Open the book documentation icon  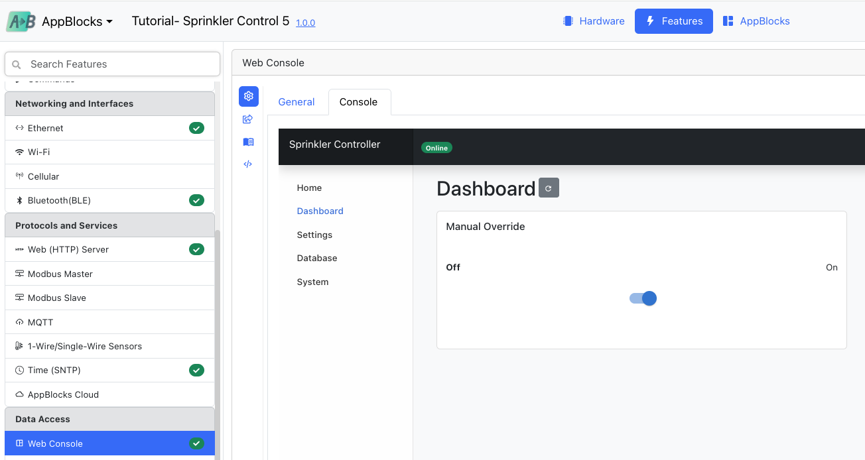click(248, 142)
